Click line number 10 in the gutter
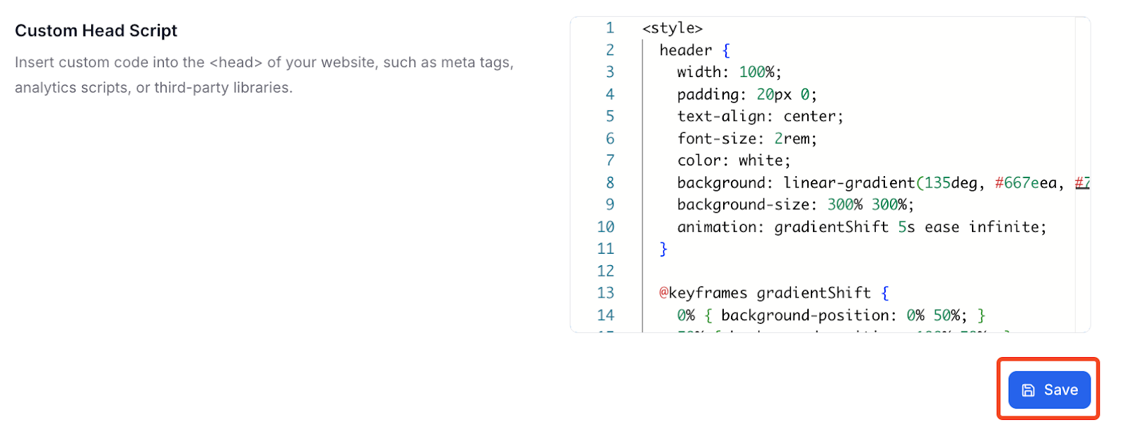Image resolution: width=1131 pixels, height=432 pixels. (x=606, y=227)
